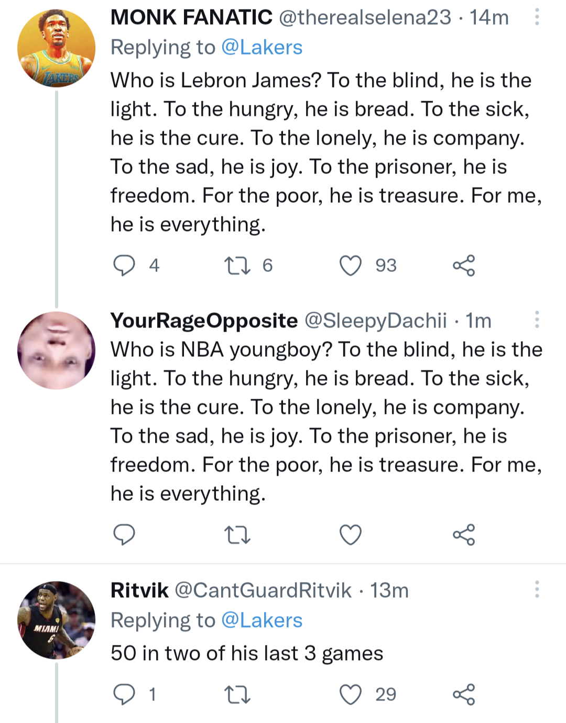Screen dimensions: 566x723
Task: Like Ritvik's tweet with 29 likes
Action: [351, 694]
